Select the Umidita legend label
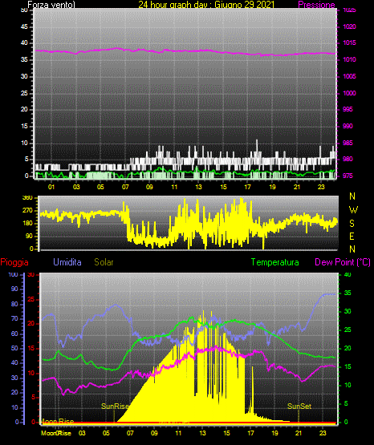Viewport: 374px width, 445px height. (67, 262)
